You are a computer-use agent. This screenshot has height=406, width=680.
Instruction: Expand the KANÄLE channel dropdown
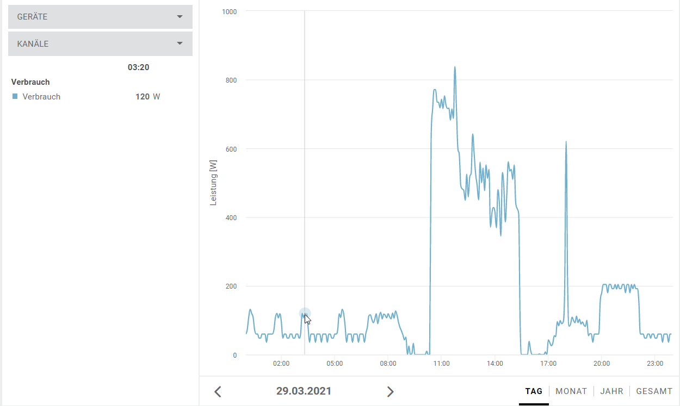(100, 43)
